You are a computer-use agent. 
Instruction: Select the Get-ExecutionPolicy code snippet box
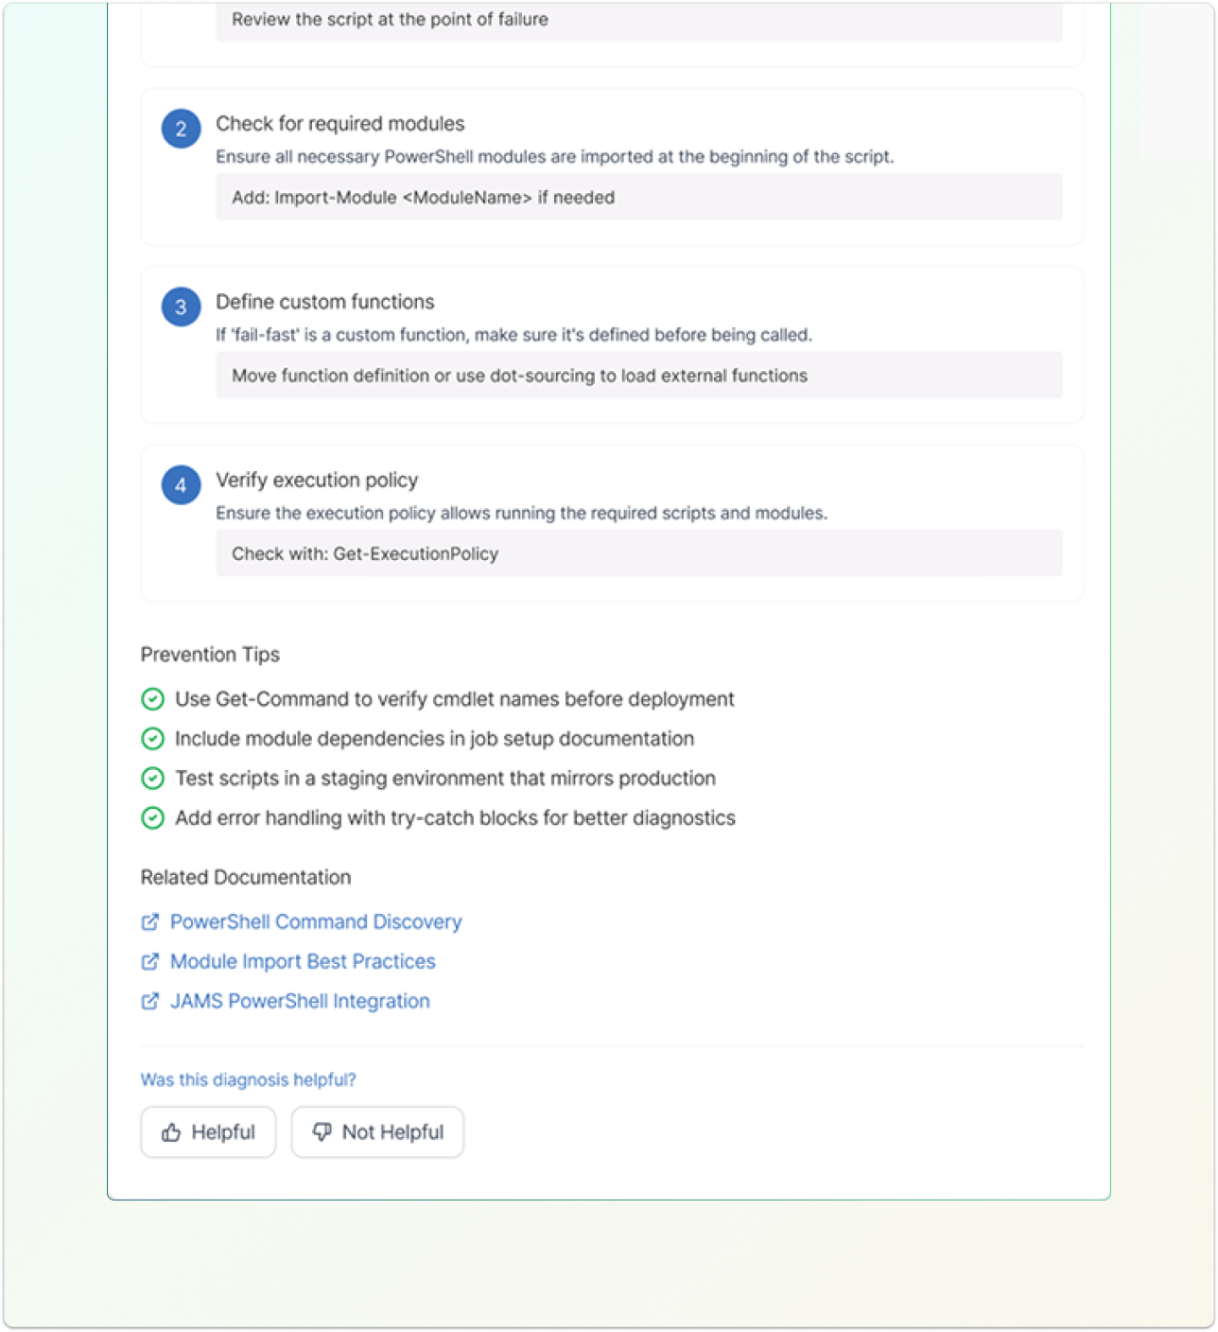point(638,553)
